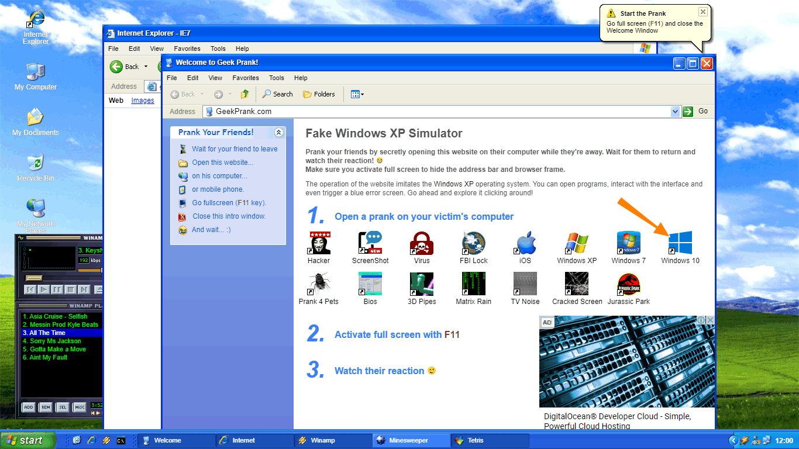Open the Favorites menu in Geek Prank window
The width and height of the screenshot is (799, 449).
tap(246, 78)
